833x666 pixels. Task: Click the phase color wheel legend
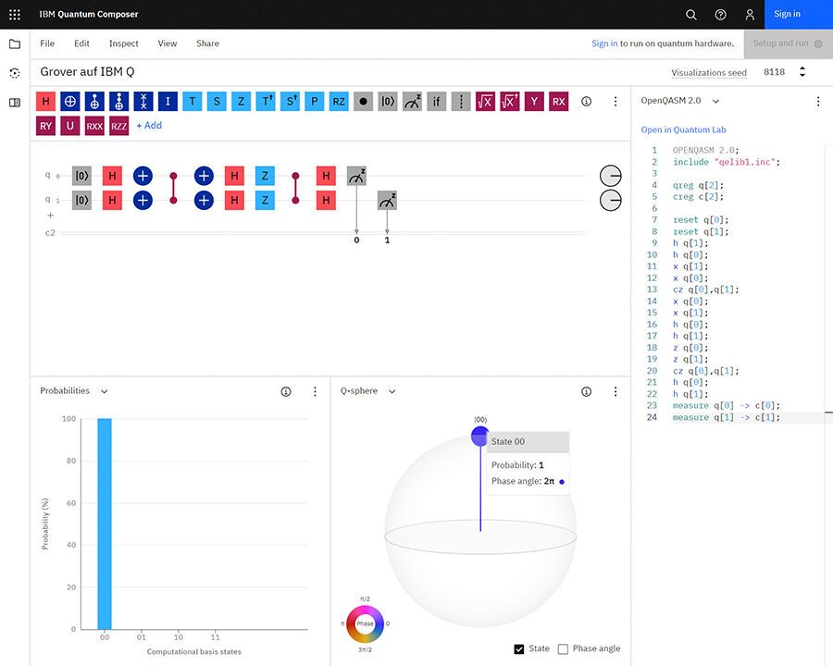[365, 623]
